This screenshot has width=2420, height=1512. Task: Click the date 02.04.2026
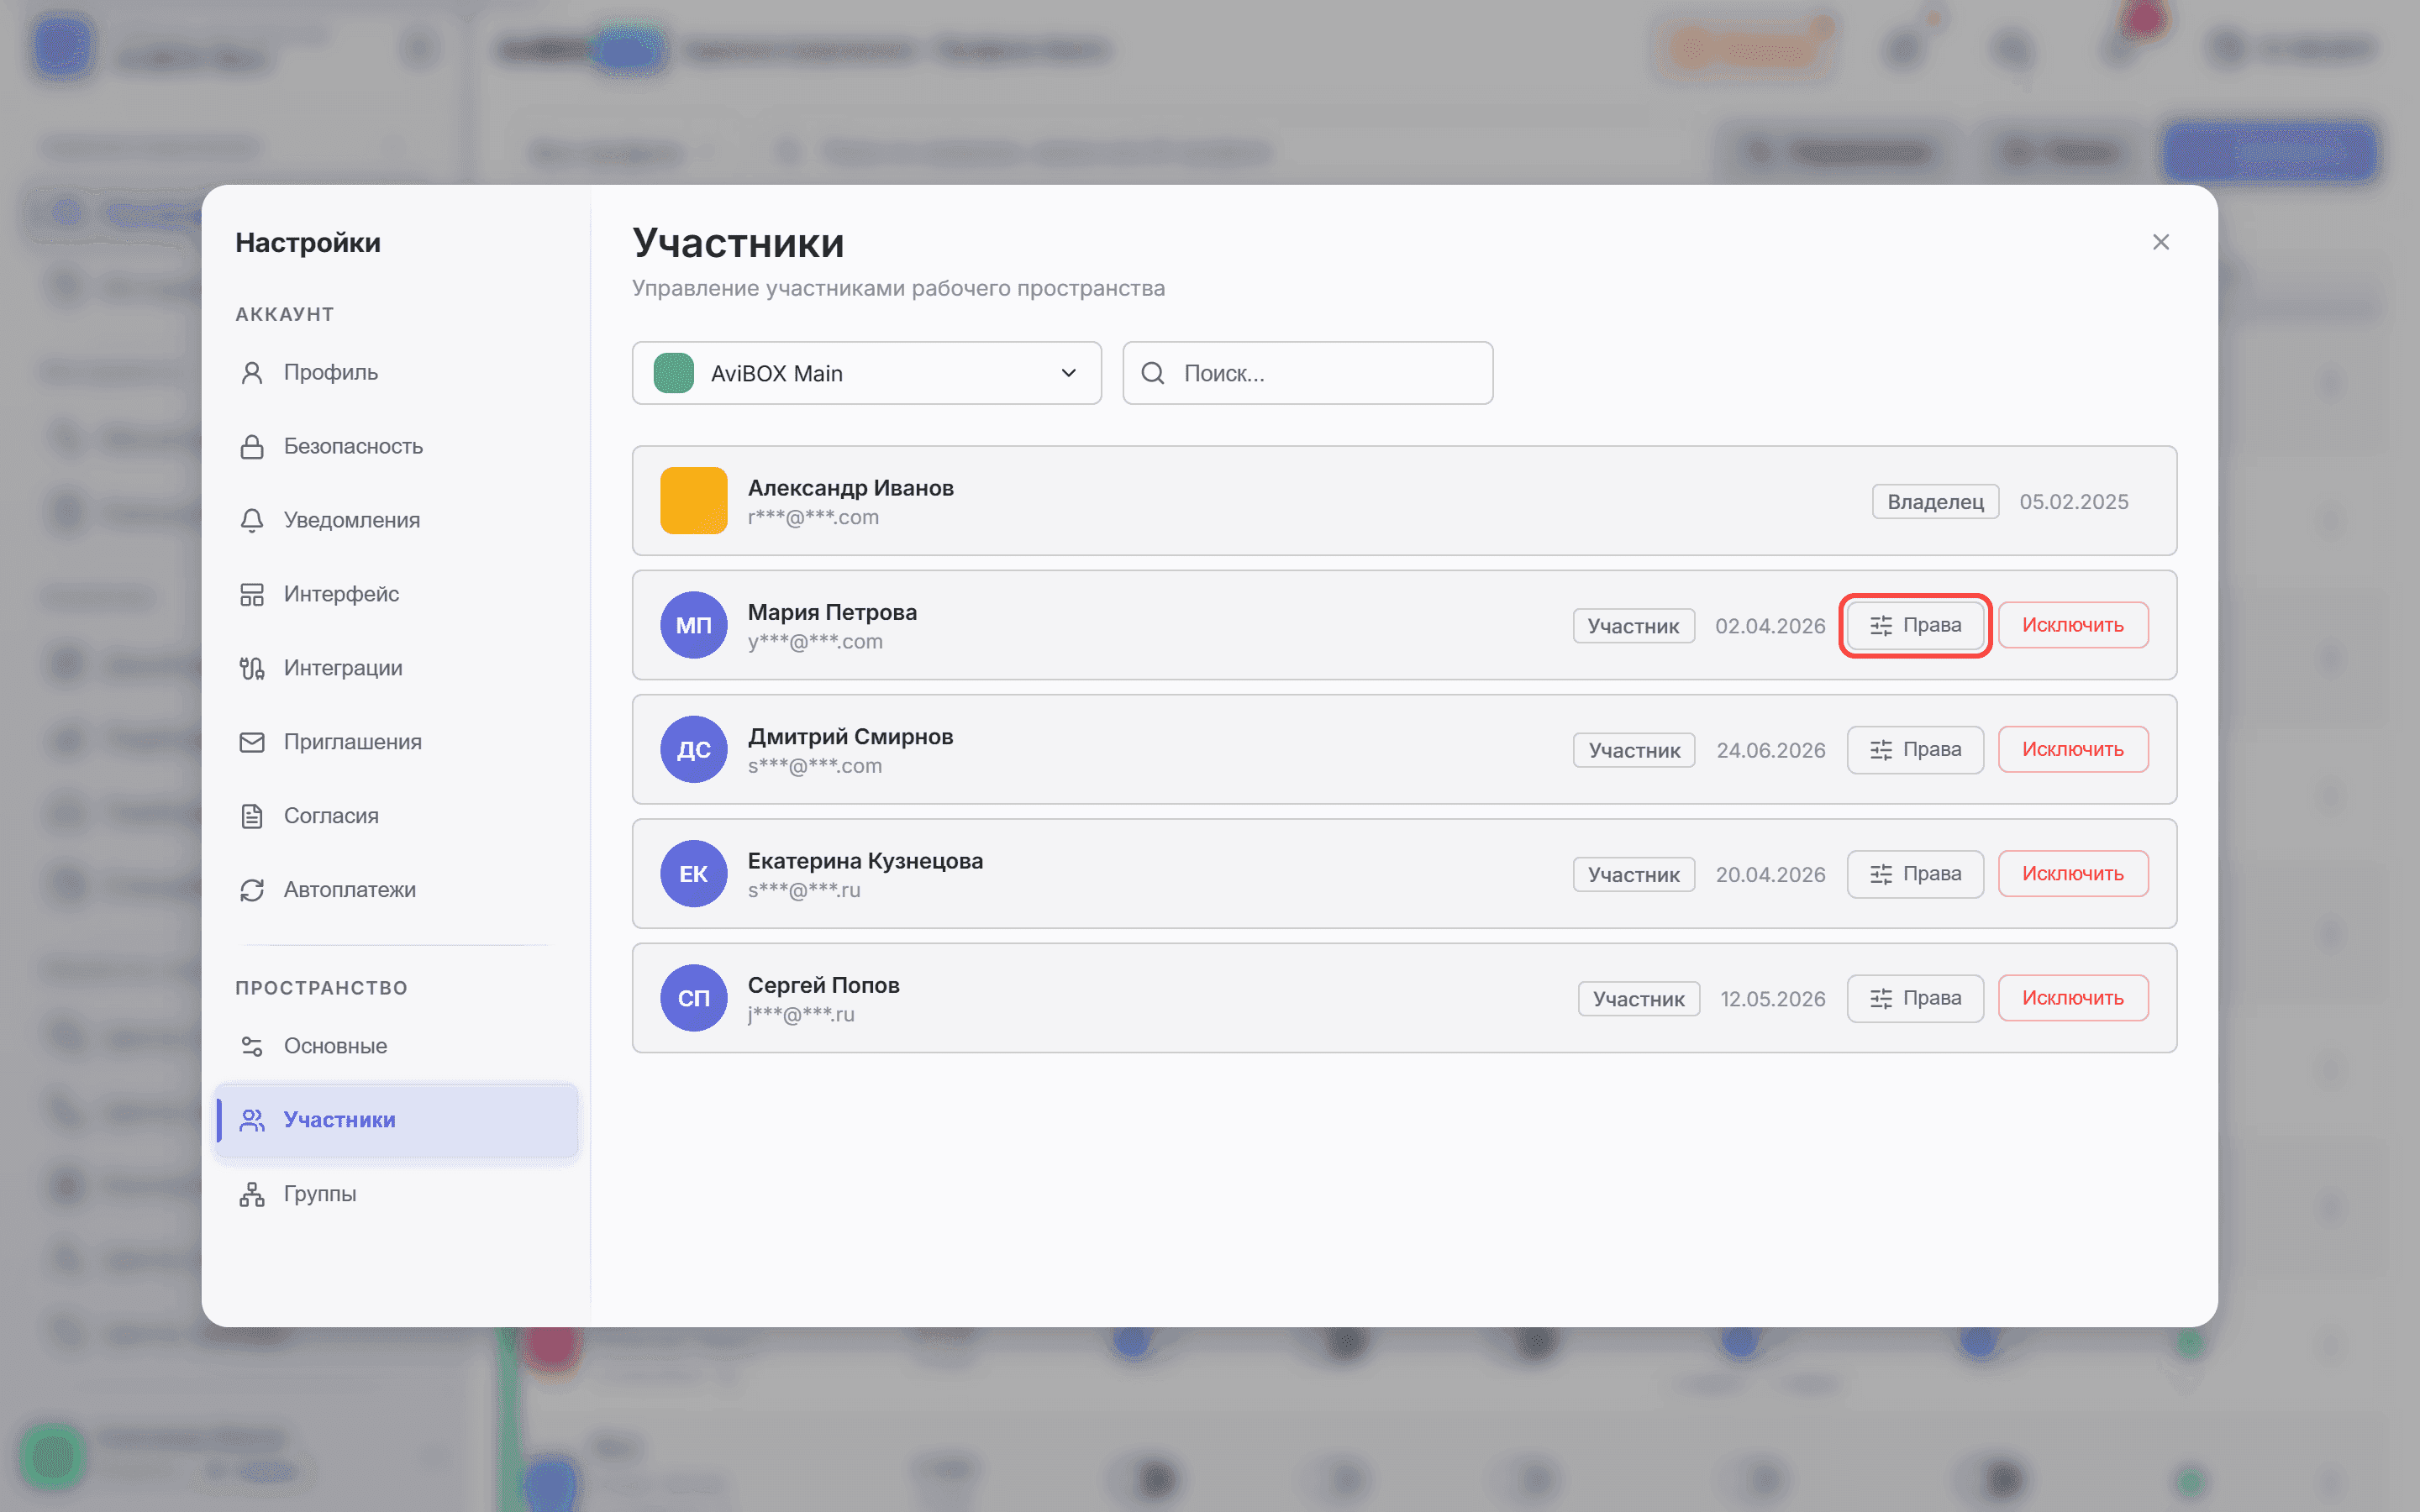pyautogui.click(x=1770, y=626)
